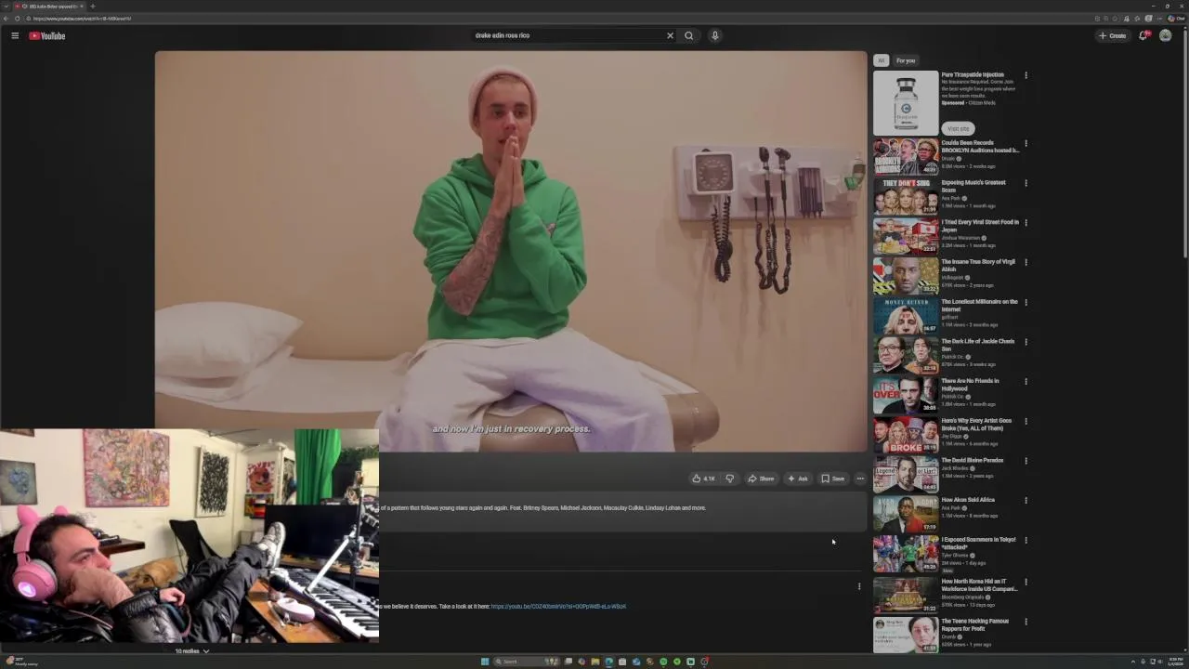Click the video player area
The width and height of the screenshot is (1189, 669).
[511, 251]
